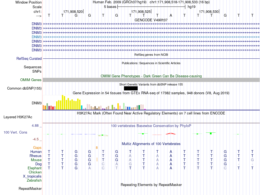
Task: Click the gray OMIM Genes bar
Action: point(151,80)
